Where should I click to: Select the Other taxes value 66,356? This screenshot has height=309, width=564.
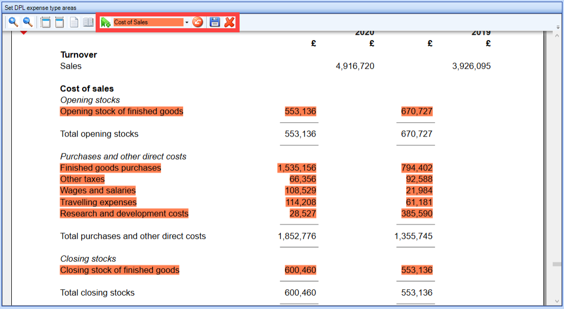[x=303, y=179]
